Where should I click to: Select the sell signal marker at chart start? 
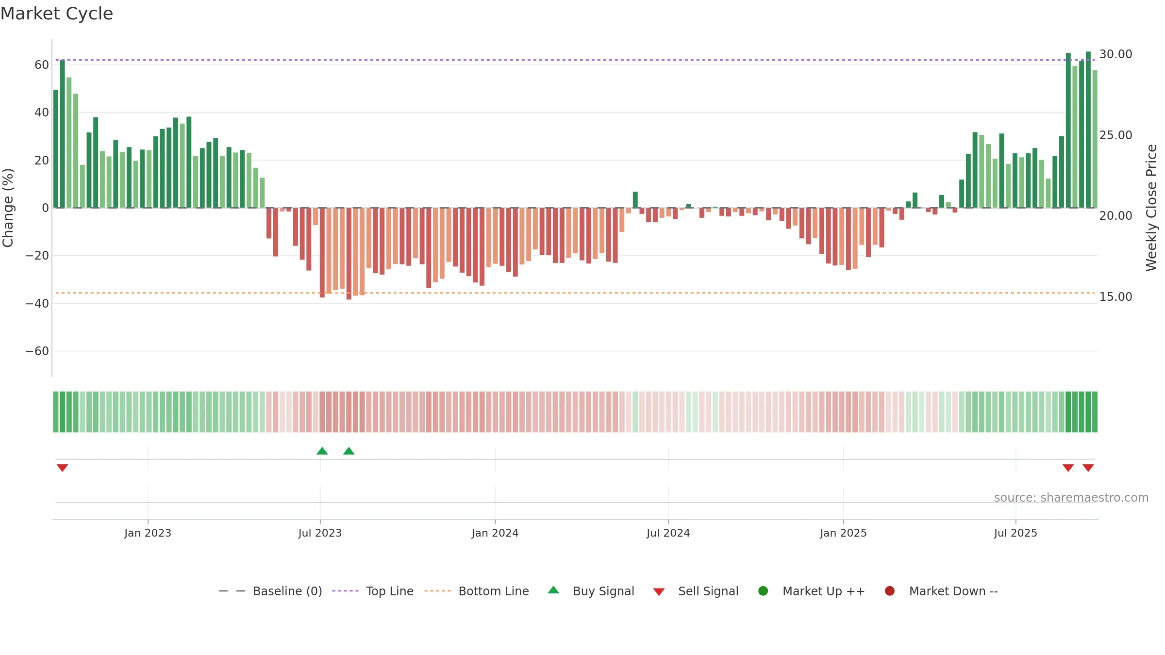pos(62,468)
